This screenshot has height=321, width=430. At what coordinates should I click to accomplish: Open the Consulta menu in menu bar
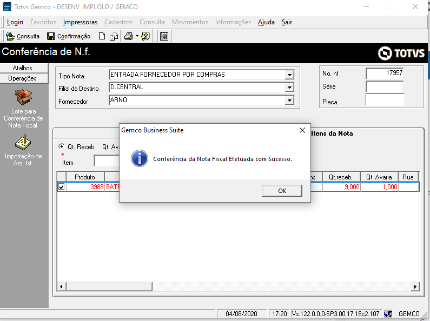click(x=152, y=22)
